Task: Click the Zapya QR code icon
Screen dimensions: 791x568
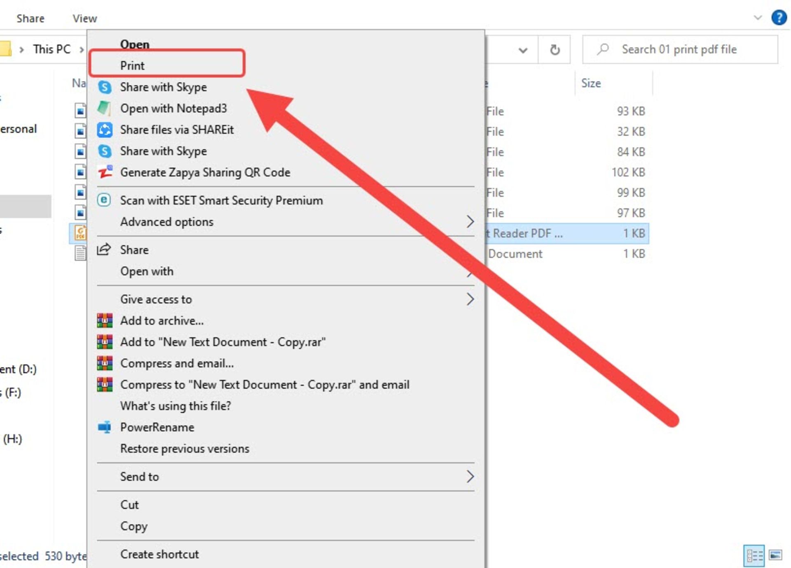Action: (105, 172)
